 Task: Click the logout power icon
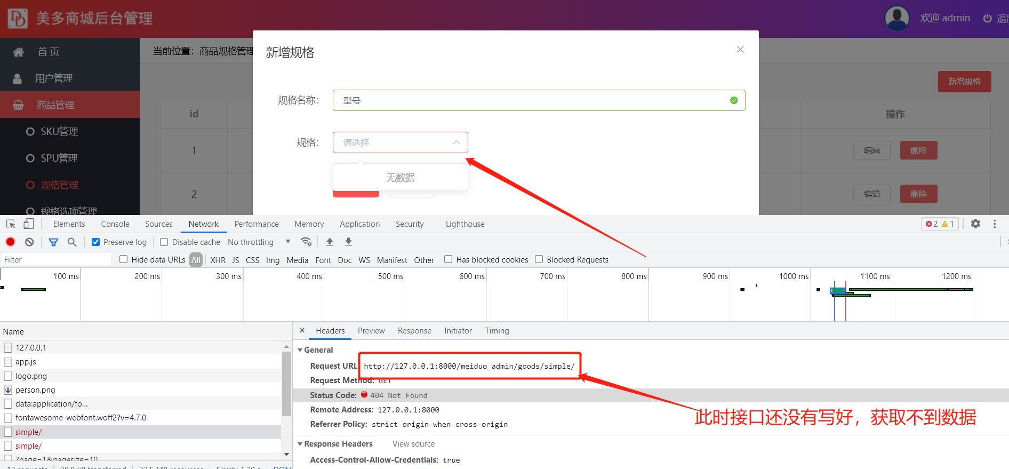[x=988, y=18]
